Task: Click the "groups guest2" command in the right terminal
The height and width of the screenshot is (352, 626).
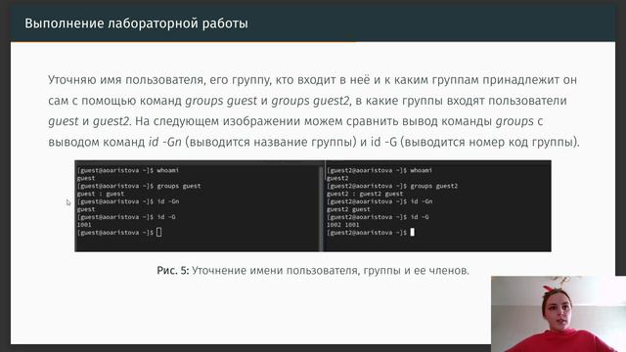Action: 434,186
